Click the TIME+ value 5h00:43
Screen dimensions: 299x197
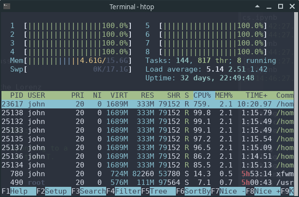point(256,182)
